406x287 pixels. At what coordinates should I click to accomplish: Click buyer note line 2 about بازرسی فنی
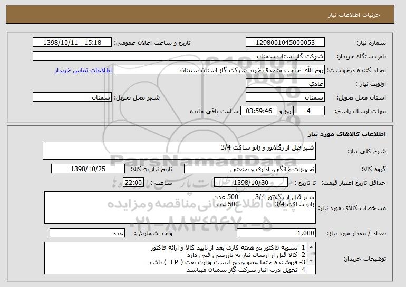click(246, 255)
